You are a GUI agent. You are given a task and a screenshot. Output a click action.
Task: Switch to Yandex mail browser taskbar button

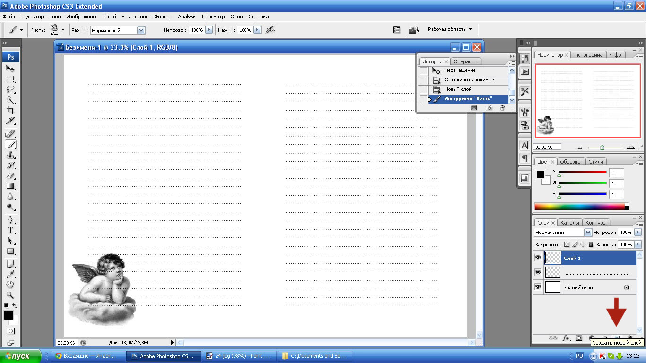[88, 356]
